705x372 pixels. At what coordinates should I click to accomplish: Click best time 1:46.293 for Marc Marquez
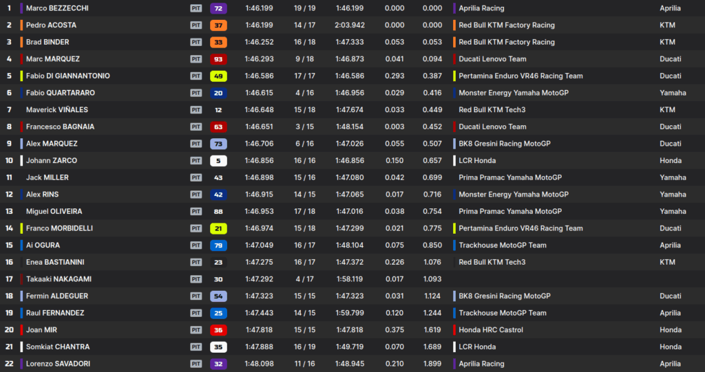tap(260, 59)
